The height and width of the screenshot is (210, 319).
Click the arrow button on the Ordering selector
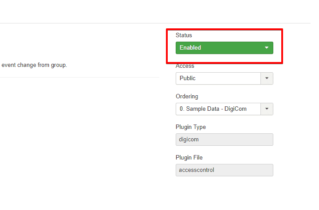click(267, 109)
